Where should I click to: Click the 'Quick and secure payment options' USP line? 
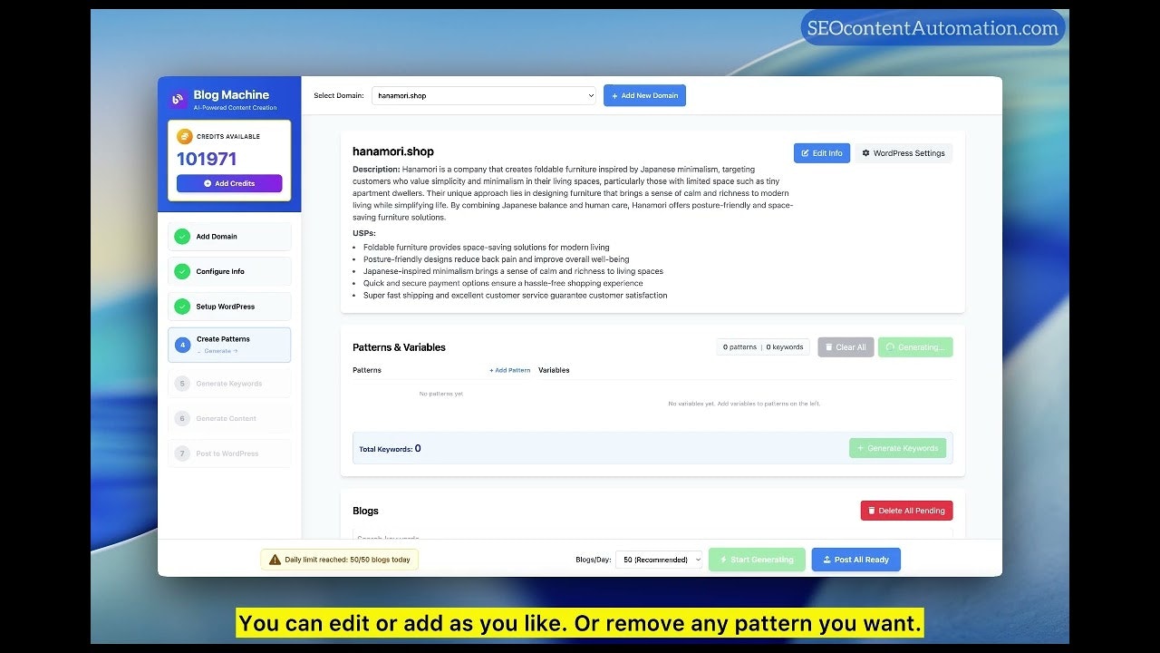coord(503,283)
